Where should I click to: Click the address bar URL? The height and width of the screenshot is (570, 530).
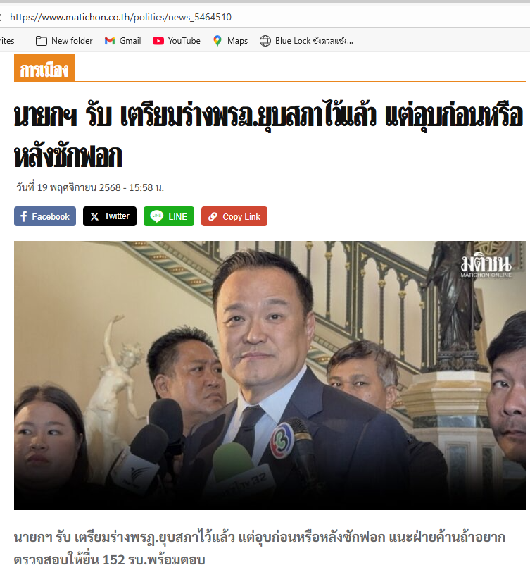(120, 17)
